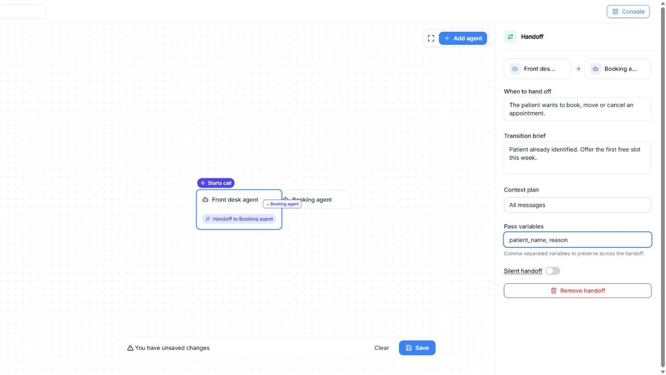
Task: Click the arrow between agent chips
Action: click(x=578, y=69)
